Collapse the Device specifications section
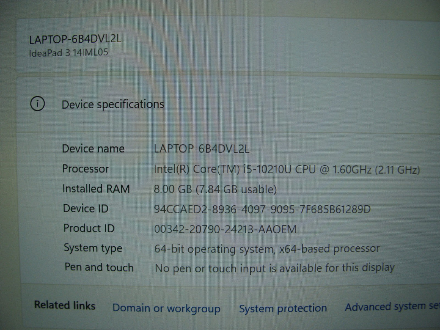Screen dimensions: 440x330 tap(113, 105)
